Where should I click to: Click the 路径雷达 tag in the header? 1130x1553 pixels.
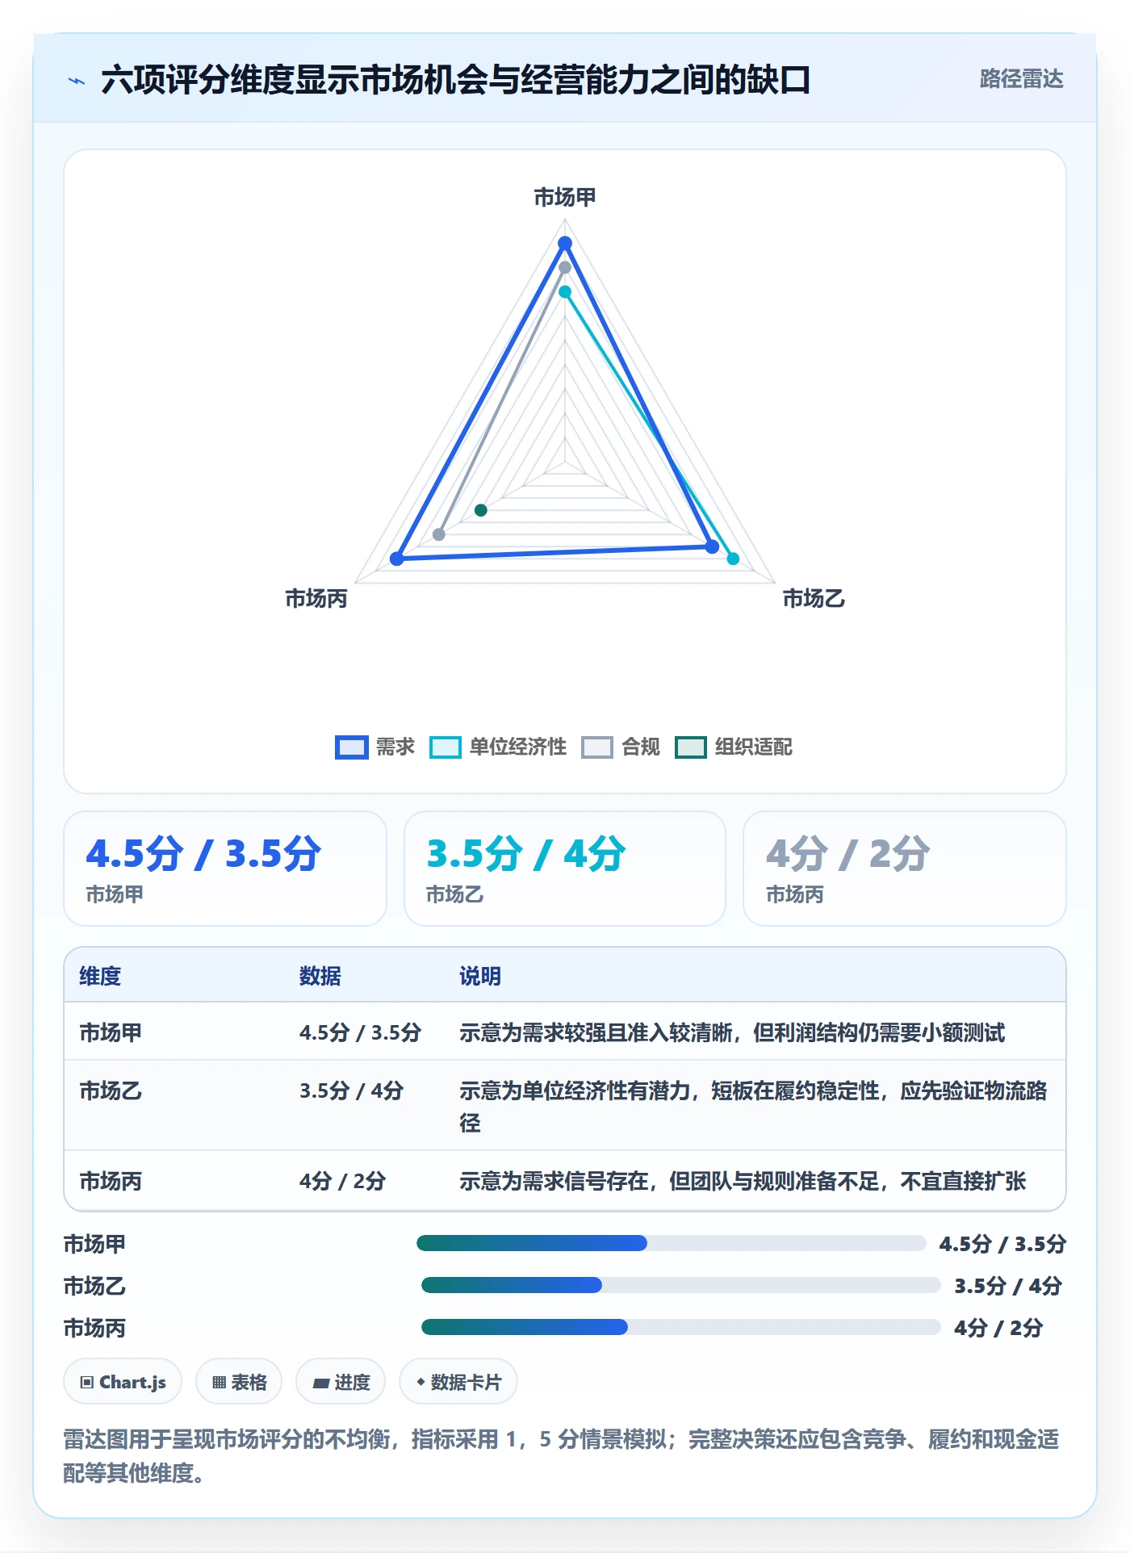pyautogui.click(x=1021, y=79)
